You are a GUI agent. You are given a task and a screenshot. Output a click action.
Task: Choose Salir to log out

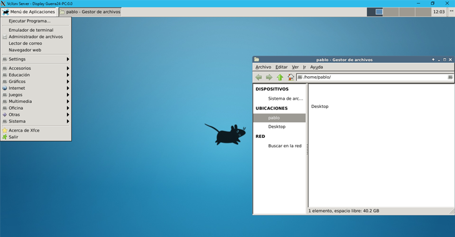pos(36,137)
